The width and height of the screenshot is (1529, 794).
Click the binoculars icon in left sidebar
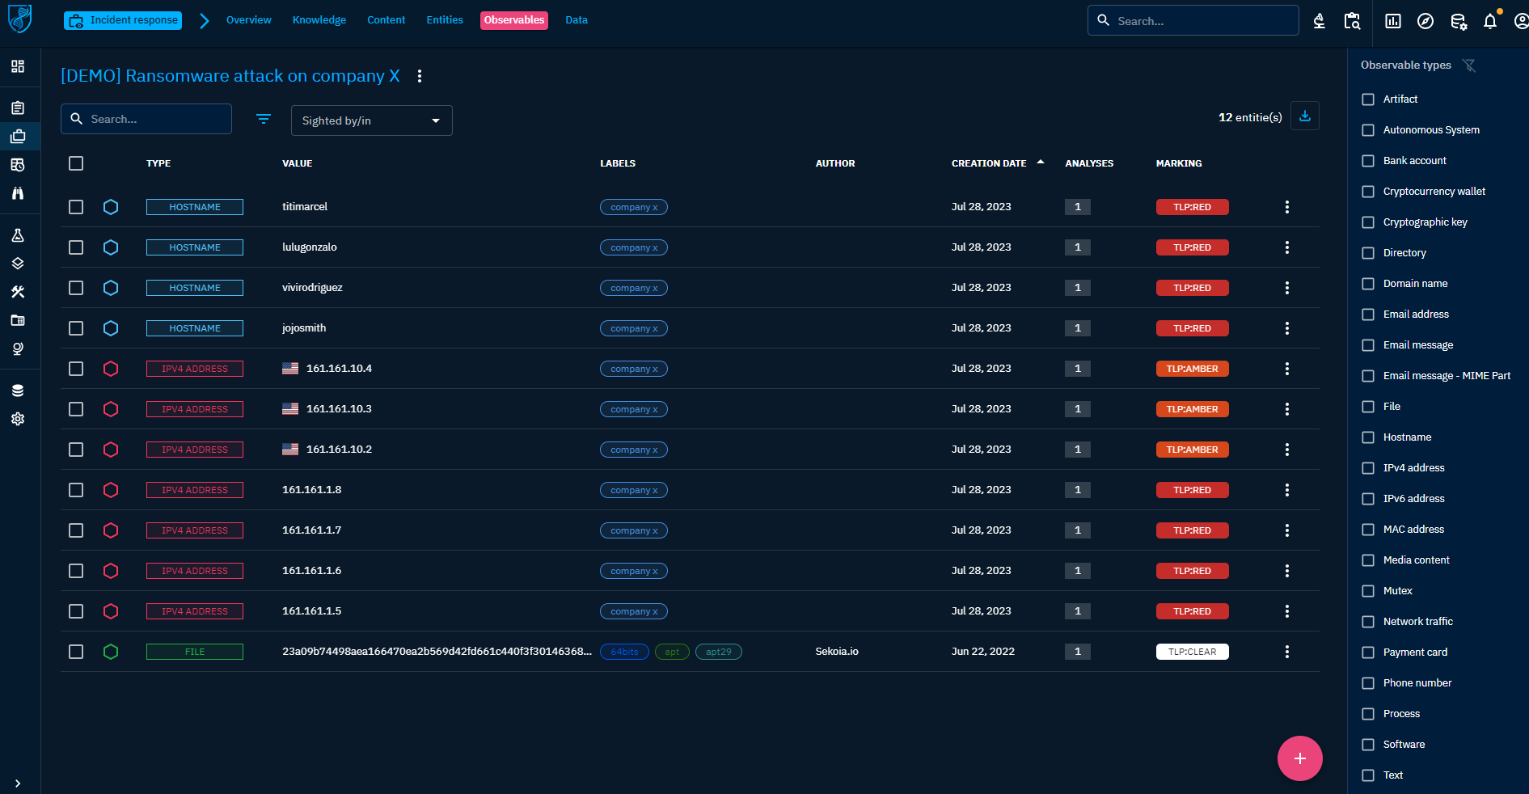[18, 193]
